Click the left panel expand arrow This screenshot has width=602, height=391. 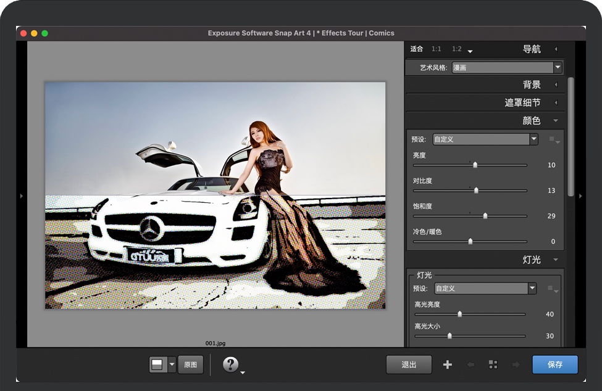[x=22, y=196]
